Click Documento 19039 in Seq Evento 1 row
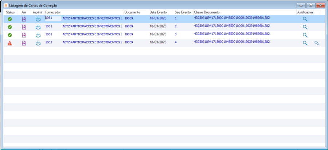 [129, 18]
